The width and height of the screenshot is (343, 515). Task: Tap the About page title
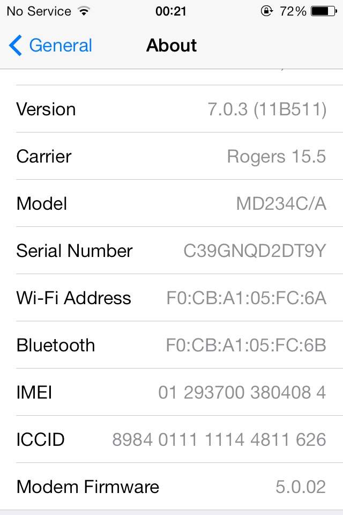171,46
